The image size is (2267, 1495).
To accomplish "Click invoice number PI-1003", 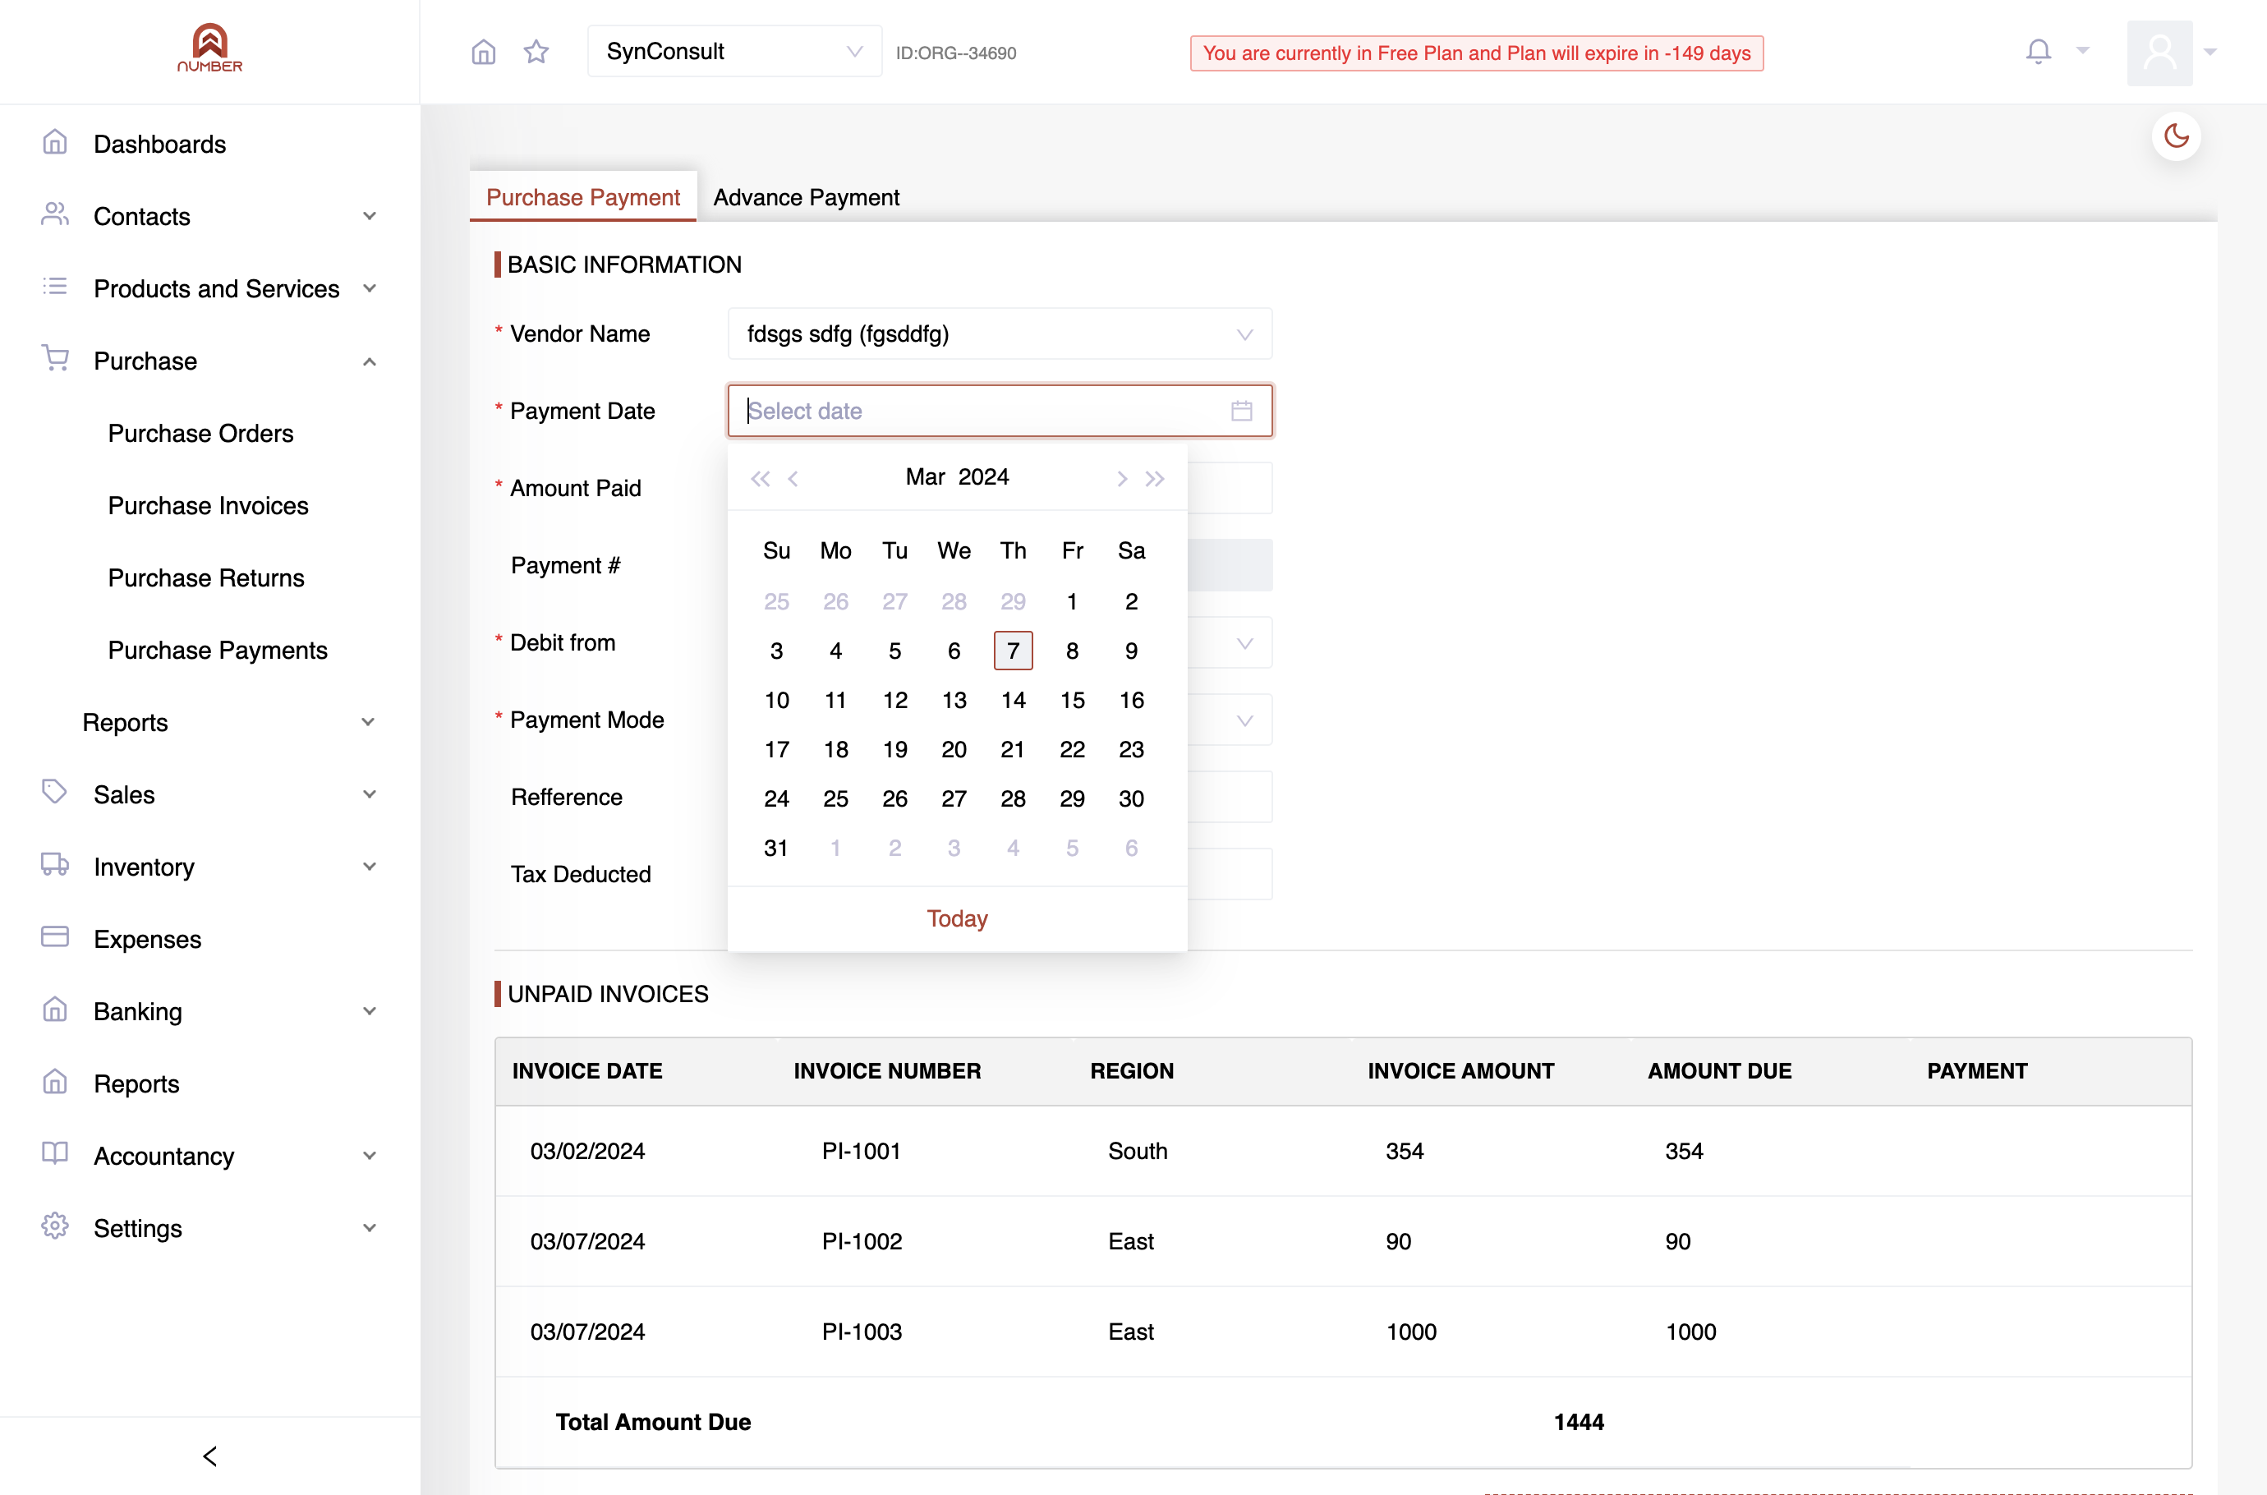I will tap(861, 1332).
